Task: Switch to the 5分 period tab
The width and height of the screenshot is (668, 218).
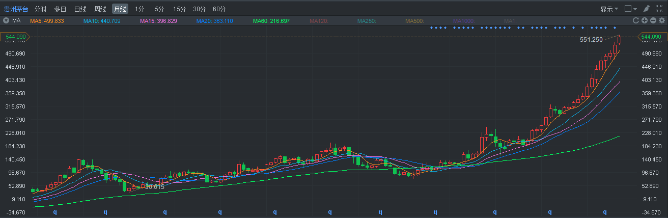Action: 159,9
